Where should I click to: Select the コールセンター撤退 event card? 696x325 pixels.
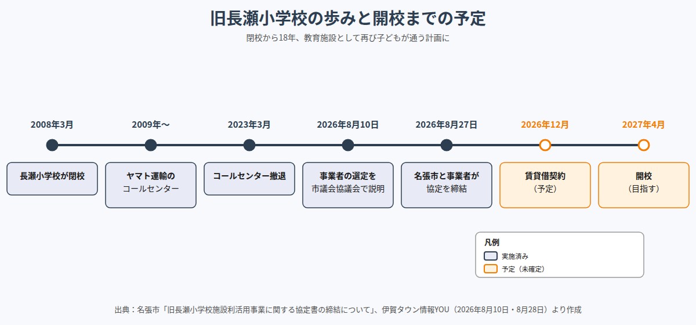tap(249, 179)
